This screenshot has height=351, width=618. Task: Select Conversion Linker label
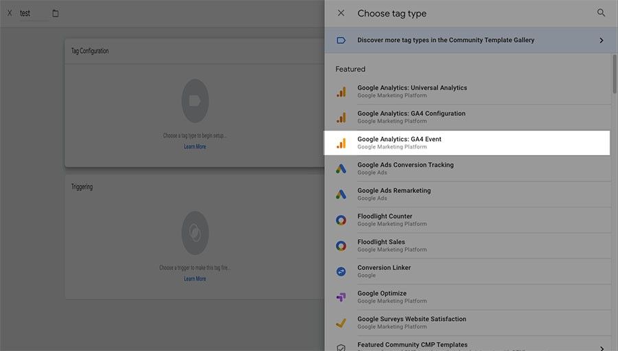[x=384, y=267]
